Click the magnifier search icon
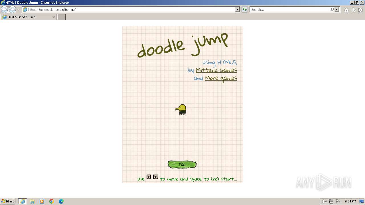Image resolution: width=365 pixels, height=205 pixels. click(x=332, y=10)
